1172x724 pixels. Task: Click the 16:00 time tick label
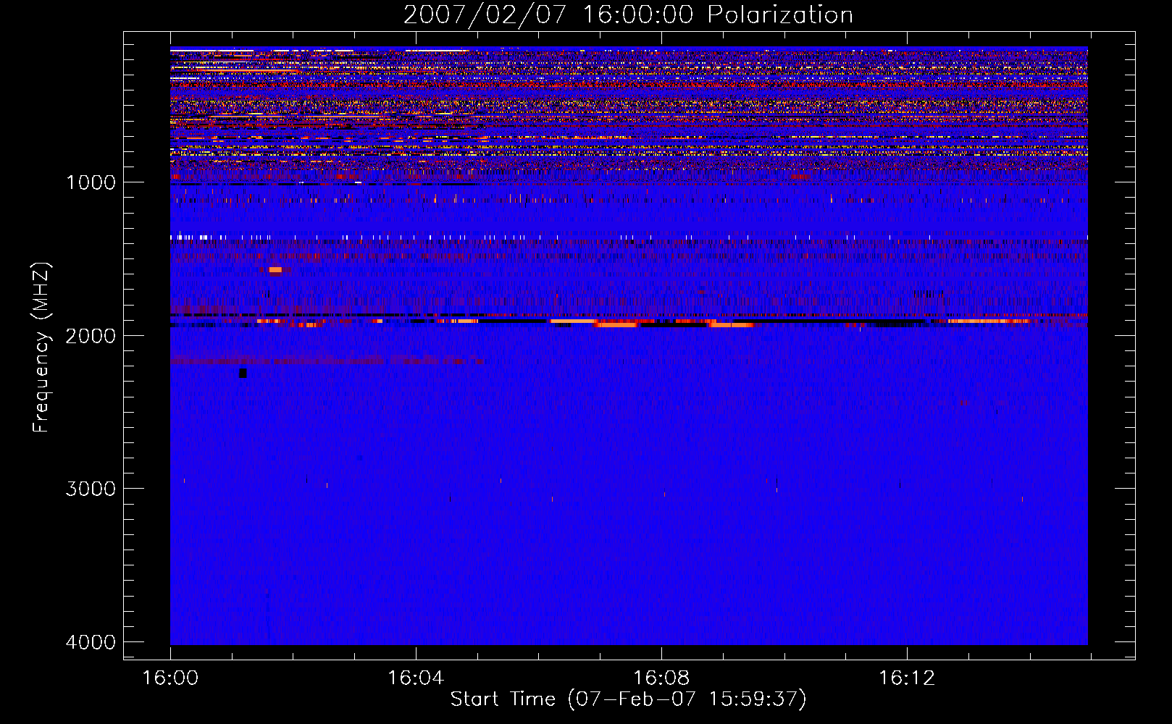170,678
